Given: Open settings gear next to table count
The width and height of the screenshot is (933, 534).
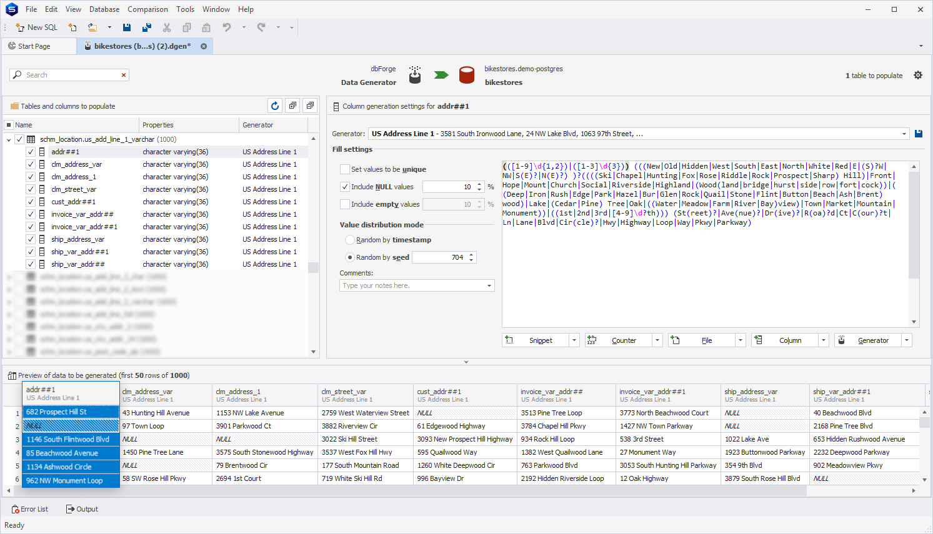Looking at the screenshot, I should click(918, 75).
